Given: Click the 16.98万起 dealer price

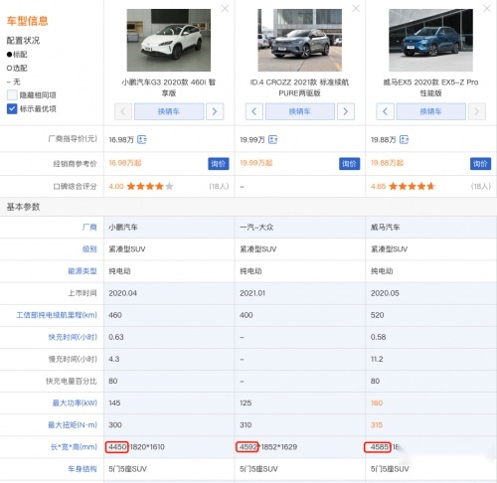Looking at the screenshot, I should [125, 163].
